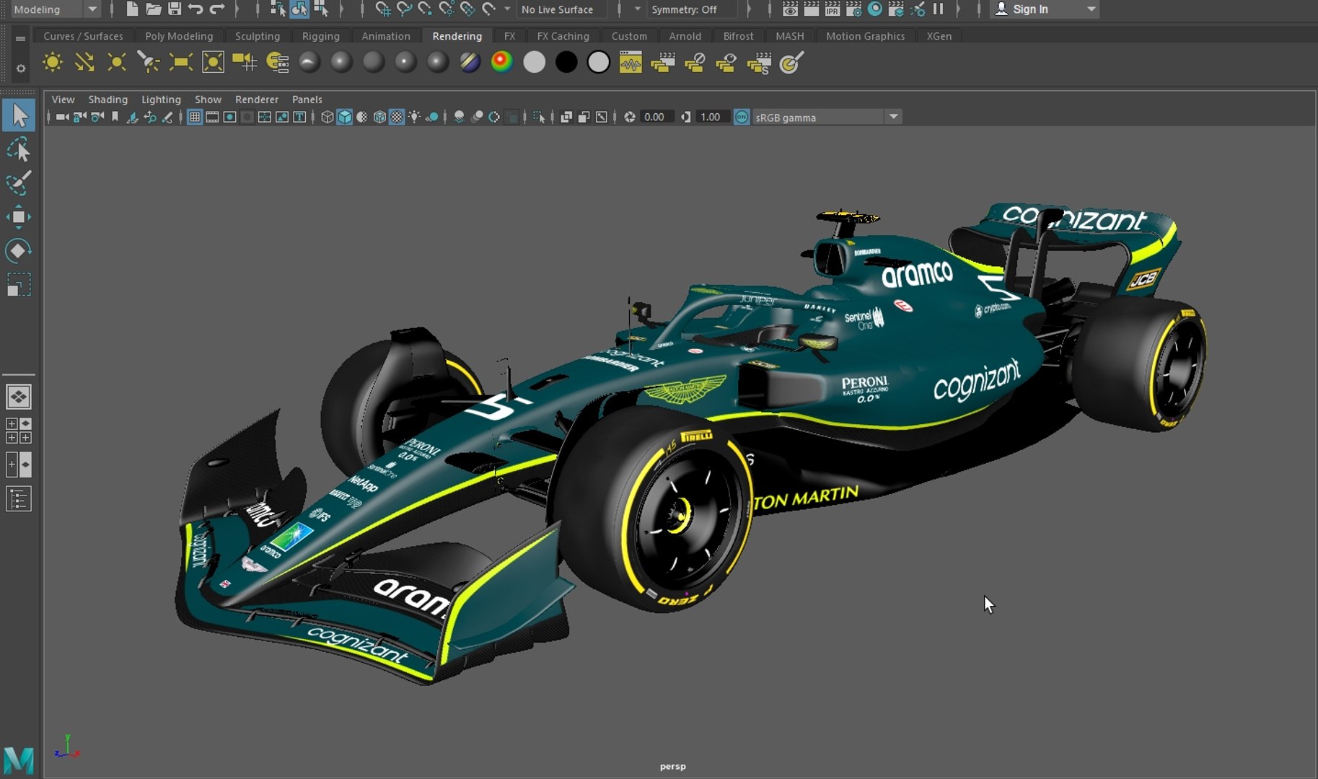Open a scene using the folder icon
Viewport: 1318px width, 779px height.
pos(153,9)
